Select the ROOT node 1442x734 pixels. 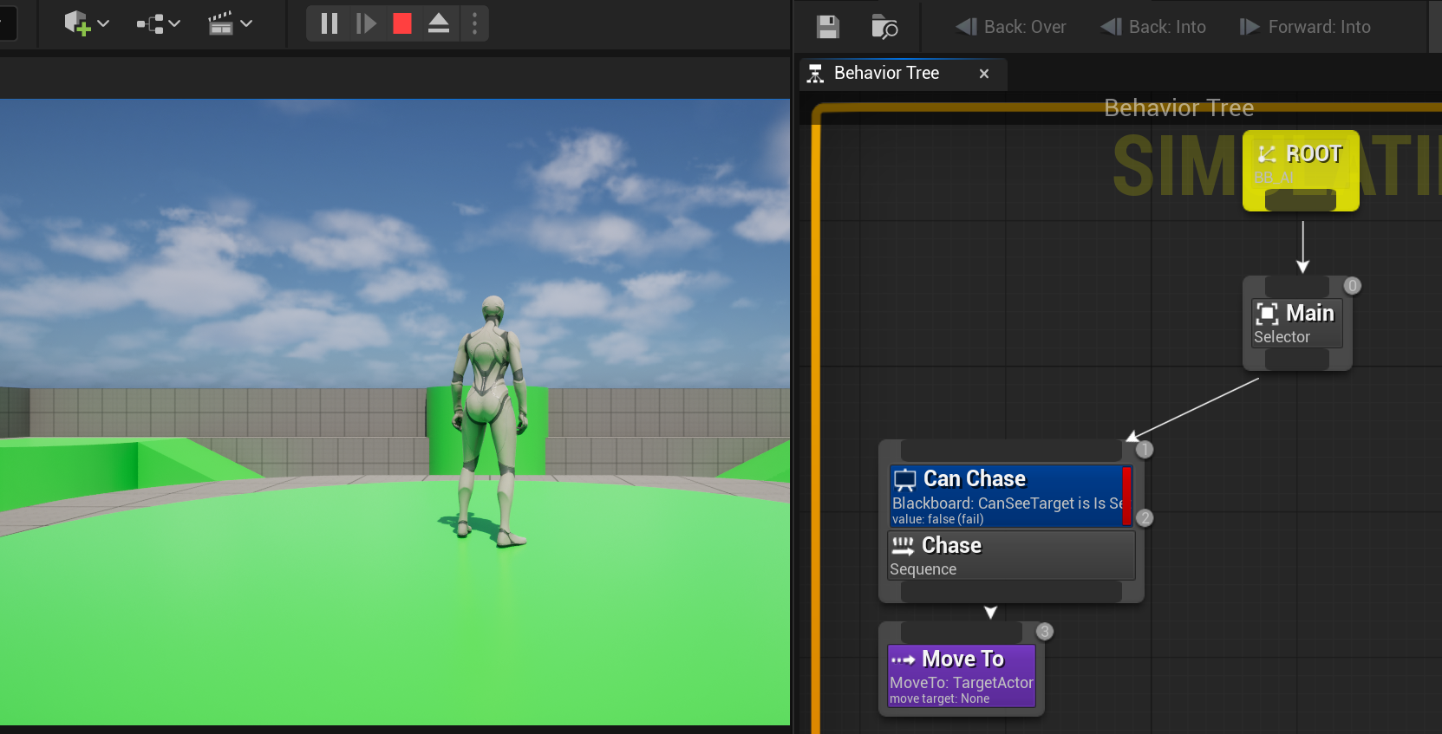tap(1301, 171)
